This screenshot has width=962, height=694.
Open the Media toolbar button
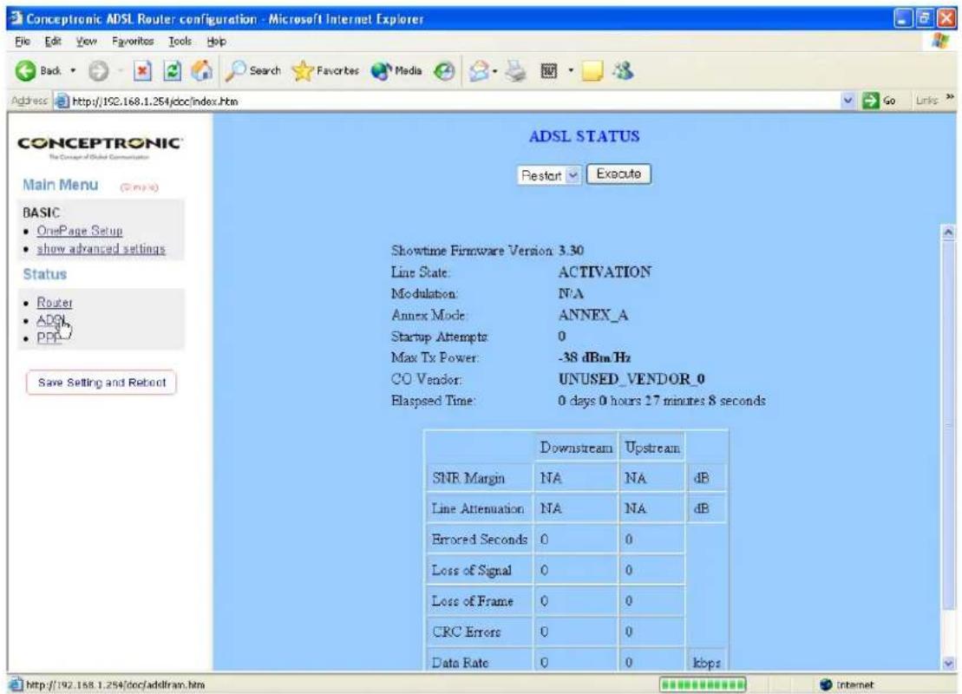397,71
